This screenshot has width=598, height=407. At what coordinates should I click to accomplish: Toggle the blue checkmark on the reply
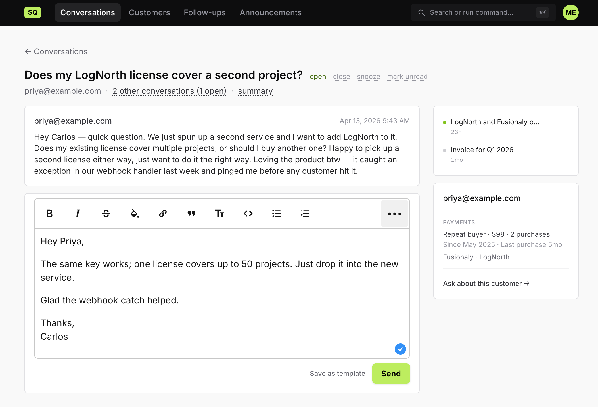400,349
